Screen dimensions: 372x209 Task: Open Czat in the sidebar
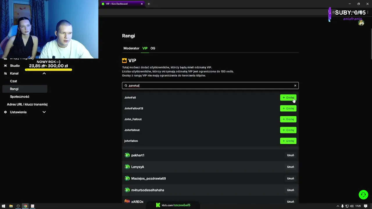point(14,81)
